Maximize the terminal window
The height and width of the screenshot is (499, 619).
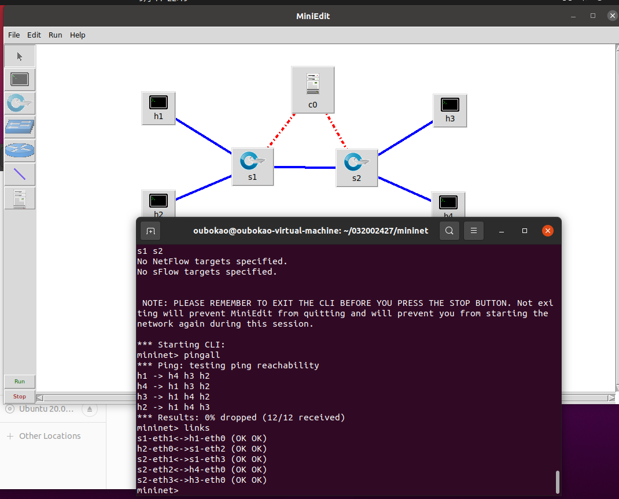pyautogui.click(x=525, y=231)
